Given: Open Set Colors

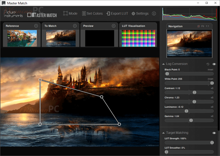Looking at the screenshot, I should coord(92,13).
